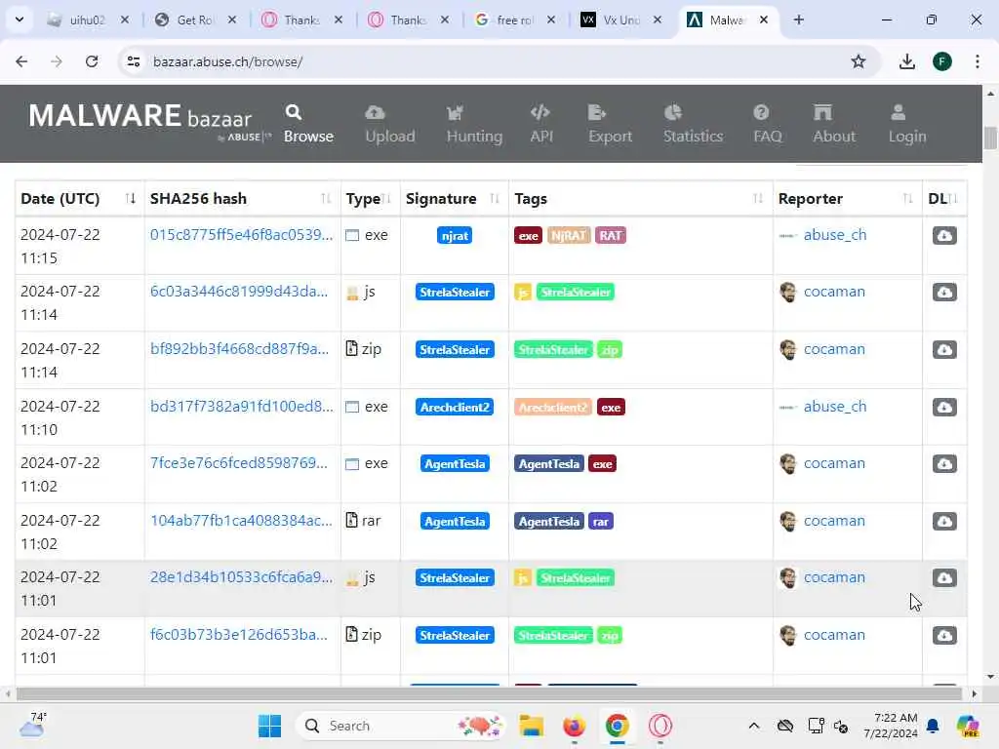Download the zip sample f6c03b73b3e126d653ba

point(944,635)
